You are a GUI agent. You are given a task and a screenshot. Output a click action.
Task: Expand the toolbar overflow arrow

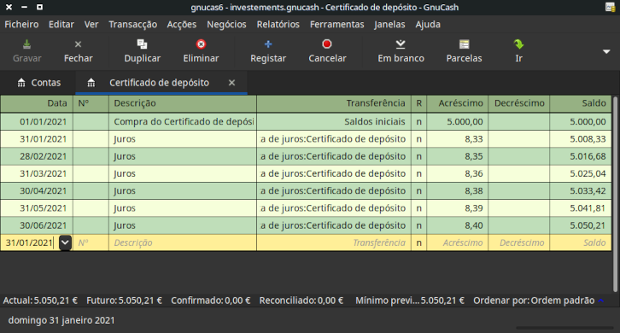click(x=606, y=51)
